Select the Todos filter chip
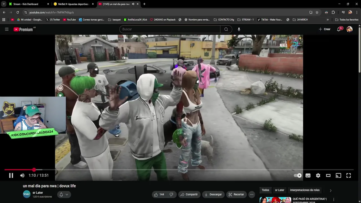 pyautogui.click(x=265, y=190)
